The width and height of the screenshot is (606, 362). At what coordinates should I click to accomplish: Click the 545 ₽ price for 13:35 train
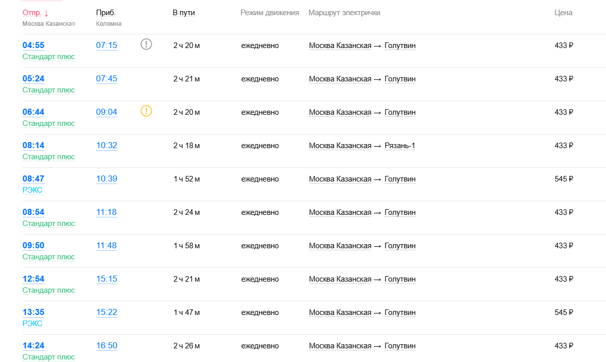pyautogui.click(x=564, y=312)
